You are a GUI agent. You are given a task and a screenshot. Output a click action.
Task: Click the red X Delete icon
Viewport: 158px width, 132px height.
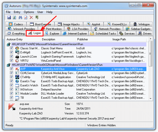pos(31,18)
